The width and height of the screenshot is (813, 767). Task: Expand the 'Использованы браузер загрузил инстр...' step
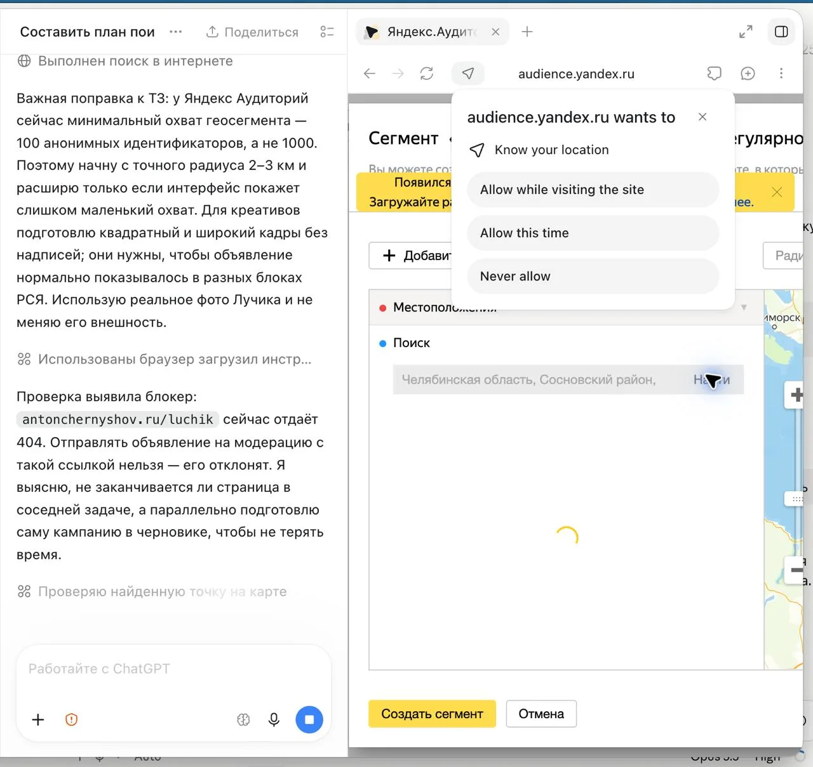pos(165,359)
